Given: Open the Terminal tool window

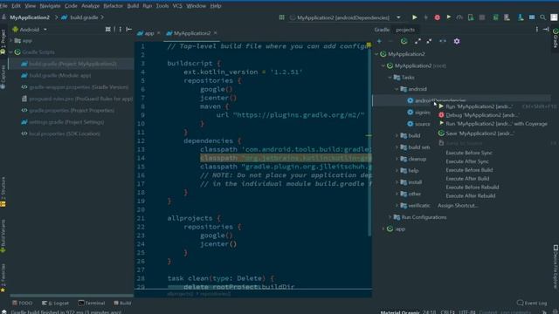Looking at the screenshot, I should point(92,303).
